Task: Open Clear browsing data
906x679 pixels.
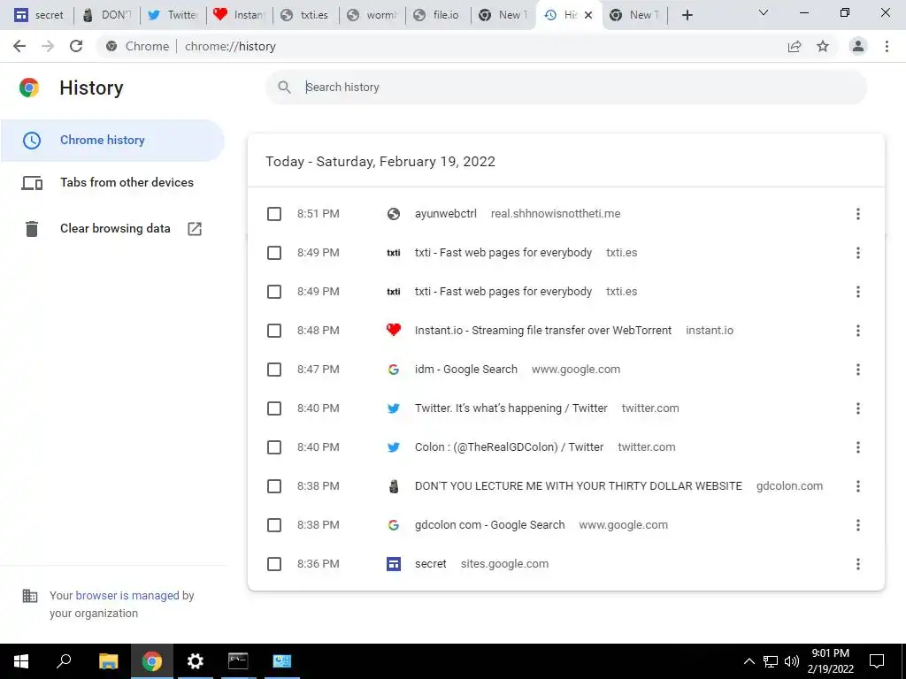Action: [x=112, y=229]
